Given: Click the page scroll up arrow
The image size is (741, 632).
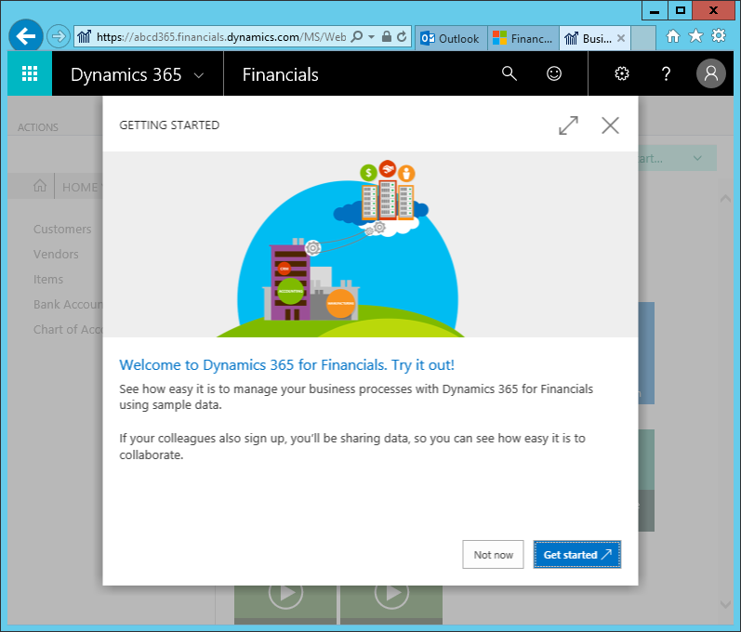Looking at the screenshot, I should (725, 199).
